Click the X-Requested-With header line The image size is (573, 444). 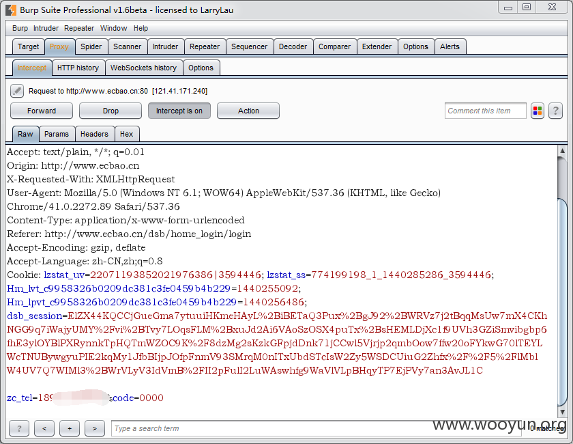tap(91, 180)
